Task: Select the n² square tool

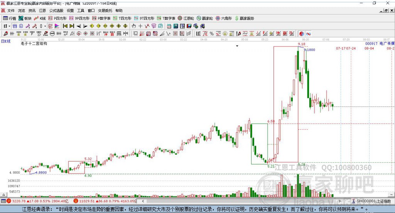Action: (66, 34)
